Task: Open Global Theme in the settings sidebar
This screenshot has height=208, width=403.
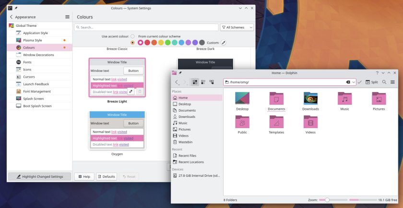Action: click(40, 26)
